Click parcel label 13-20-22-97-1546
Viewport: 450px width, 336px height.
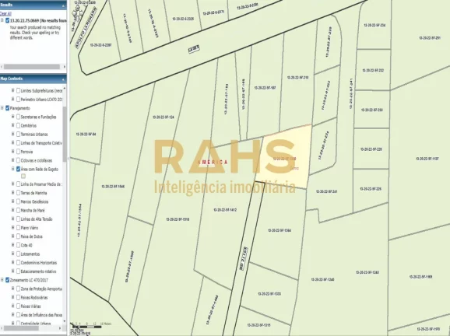click(113, 187)
